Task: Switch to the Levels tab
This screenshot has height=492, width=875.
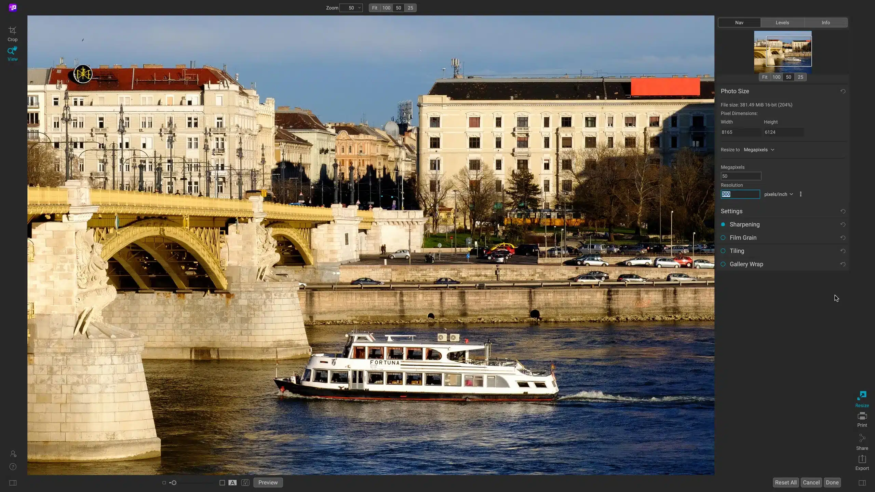Action: (782, 23)
